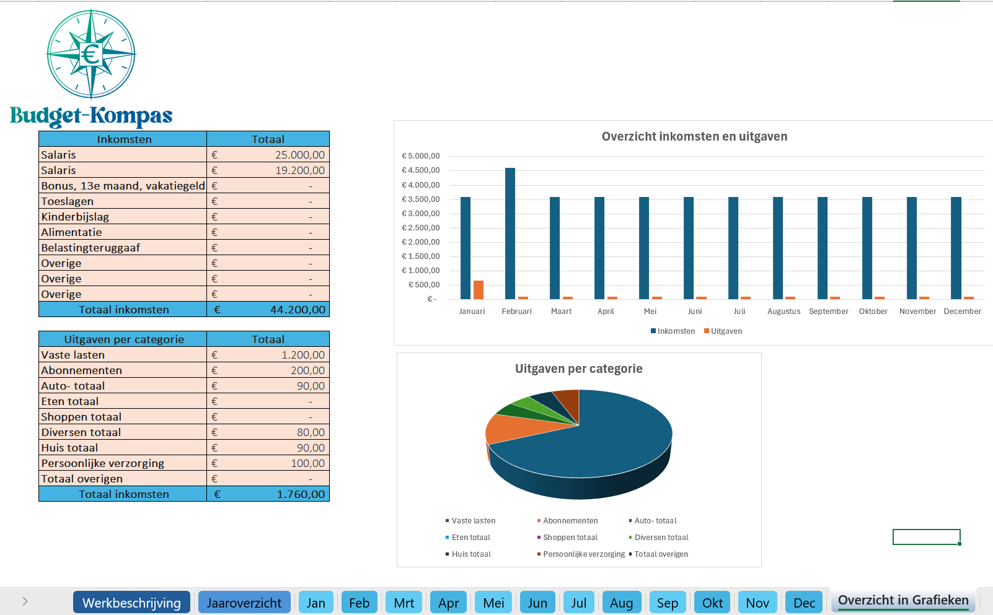
Task: Select the Totaal inkomsten 44.200,00 cell
Action: pyautogui.click(x=268, y=310)
